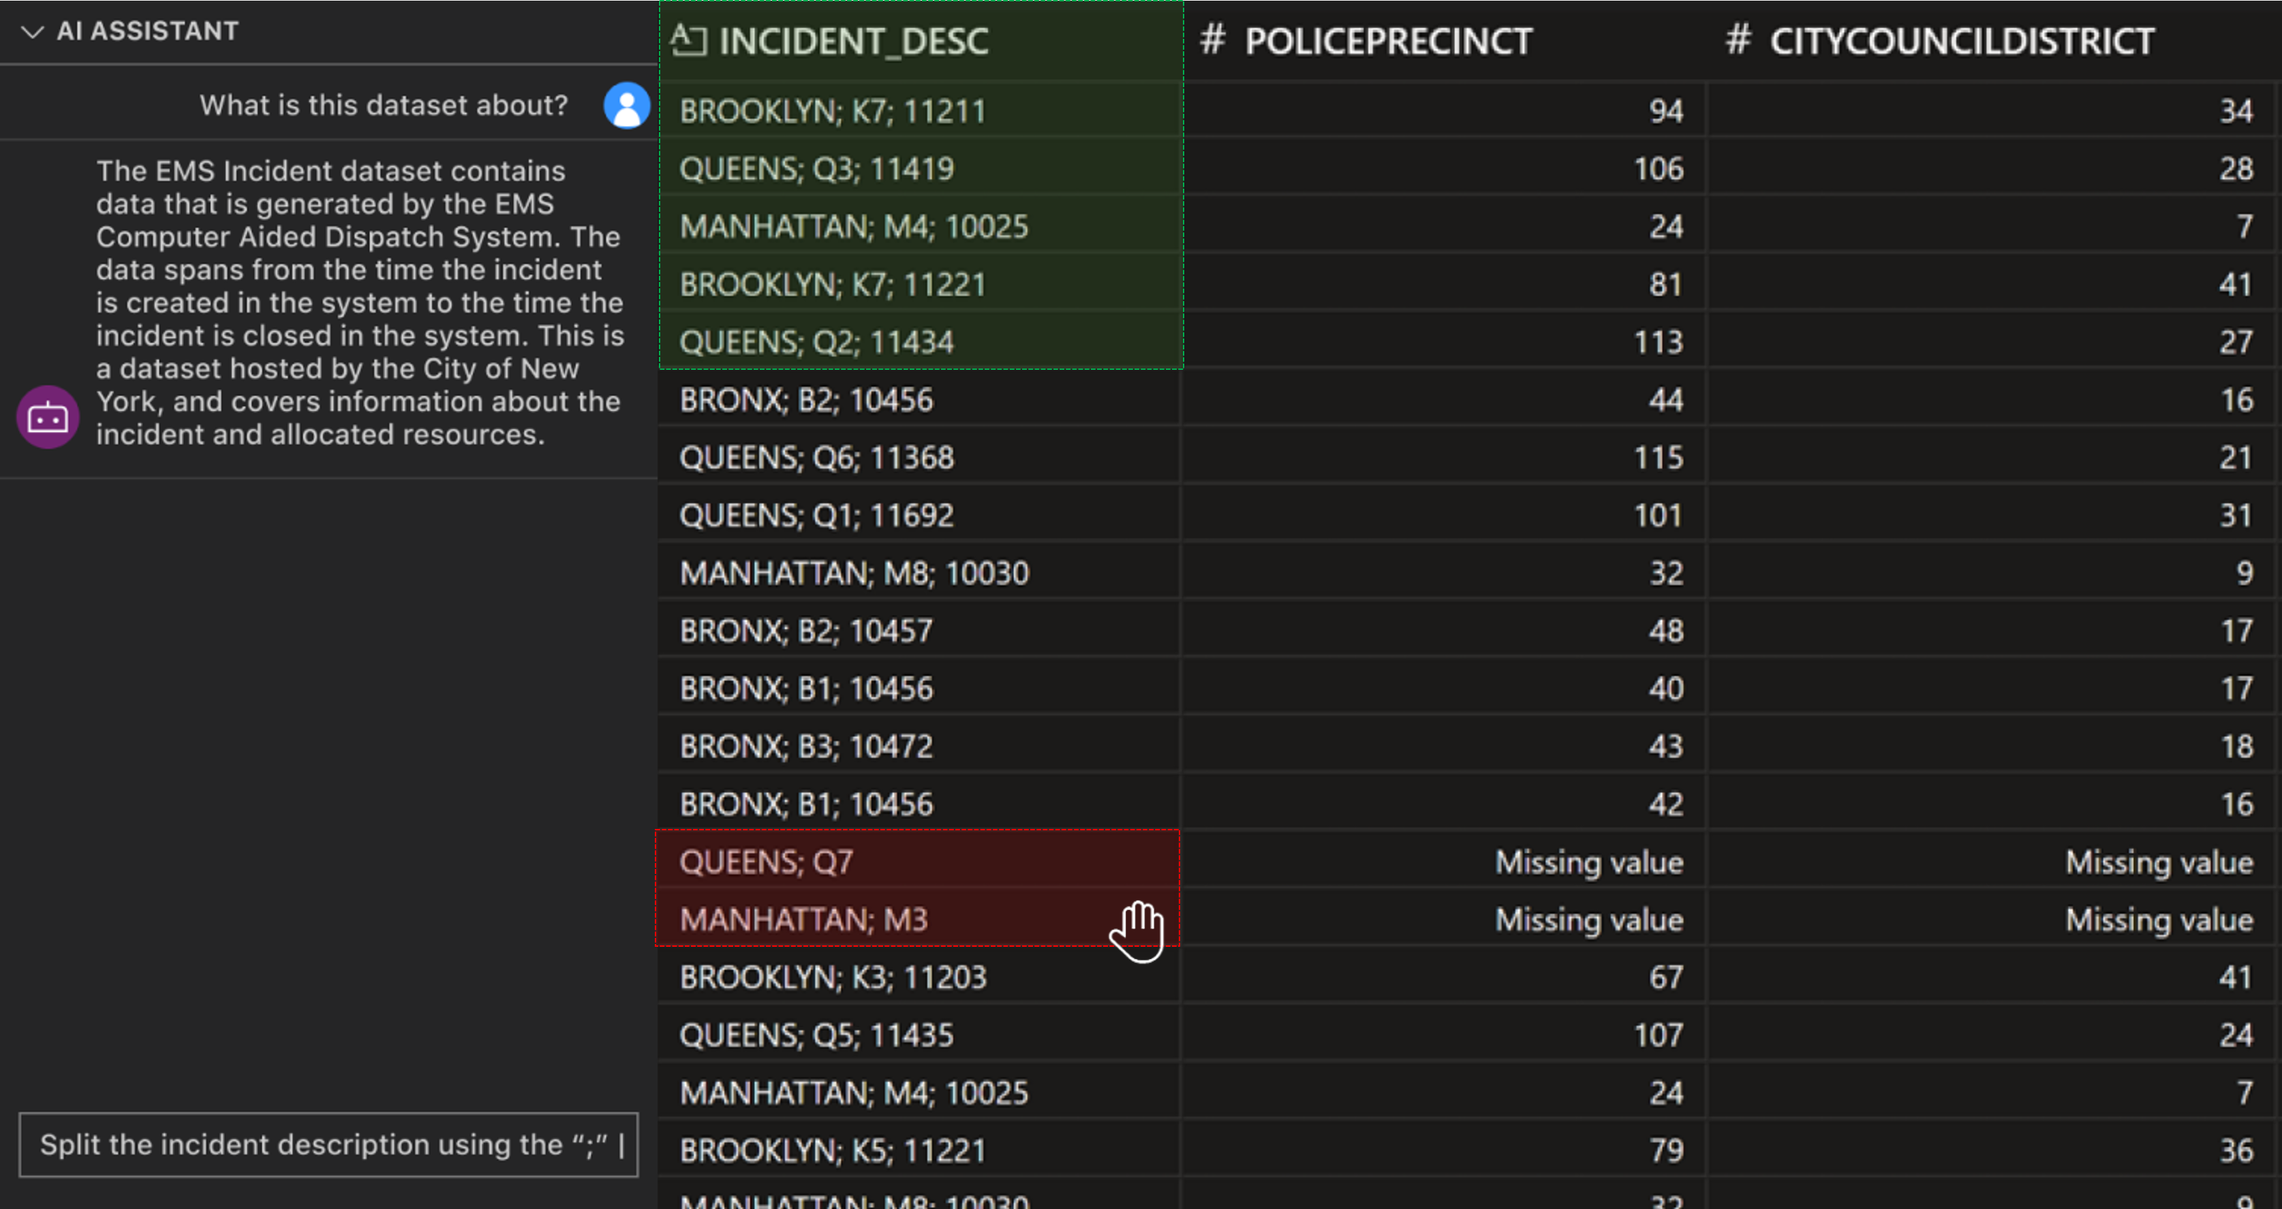Select the "QUEENS; Q7" highlighted cell

click(767, 861)
